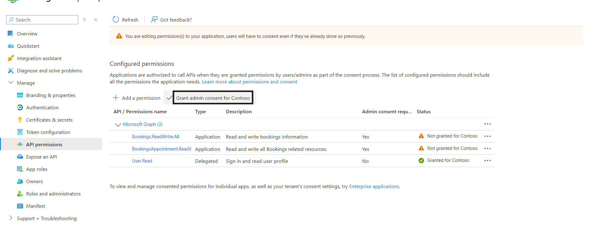Click the Got feedback? button
The height and width of the screenshot is (245, 591).
click(x=171, y=20)
